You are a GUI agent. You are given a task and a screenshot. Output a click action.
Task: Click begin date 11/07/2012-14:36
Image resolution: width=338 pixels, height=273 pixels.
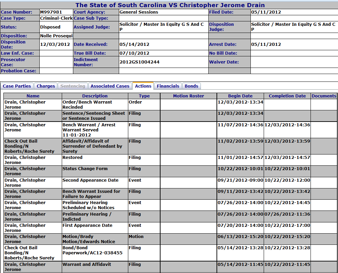click(240, 125)
